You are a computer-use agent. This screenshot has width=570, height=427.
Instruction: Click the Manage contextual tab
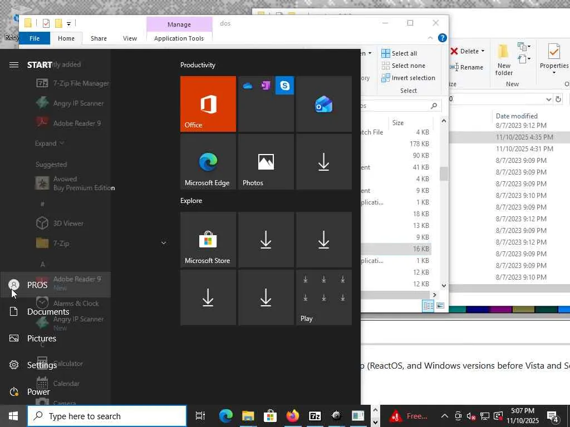point(179,24)
